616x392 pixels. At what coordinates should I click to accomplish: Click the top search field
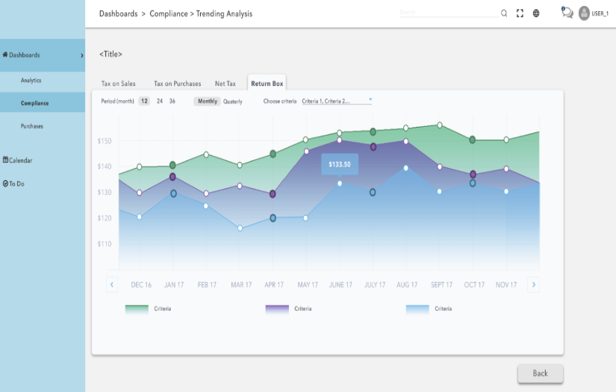click(x=449, y=13)
